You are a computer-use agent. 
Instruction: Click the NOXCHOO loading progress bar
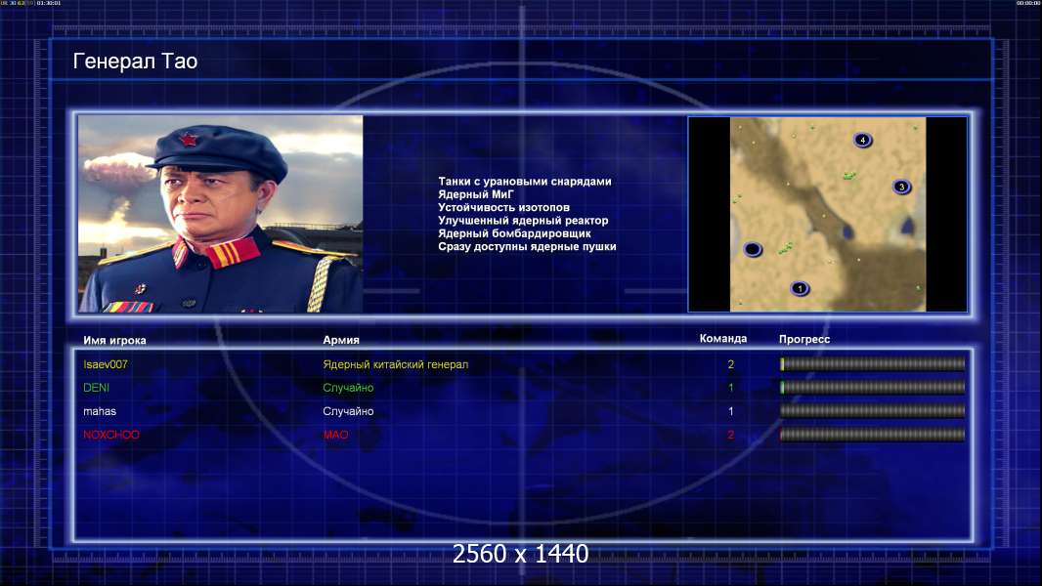click(x=873, y=435)
